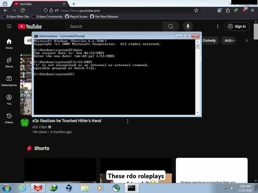Open the volume speaker tray icon
The image size is (258, 193).
(x=232, y=188)
